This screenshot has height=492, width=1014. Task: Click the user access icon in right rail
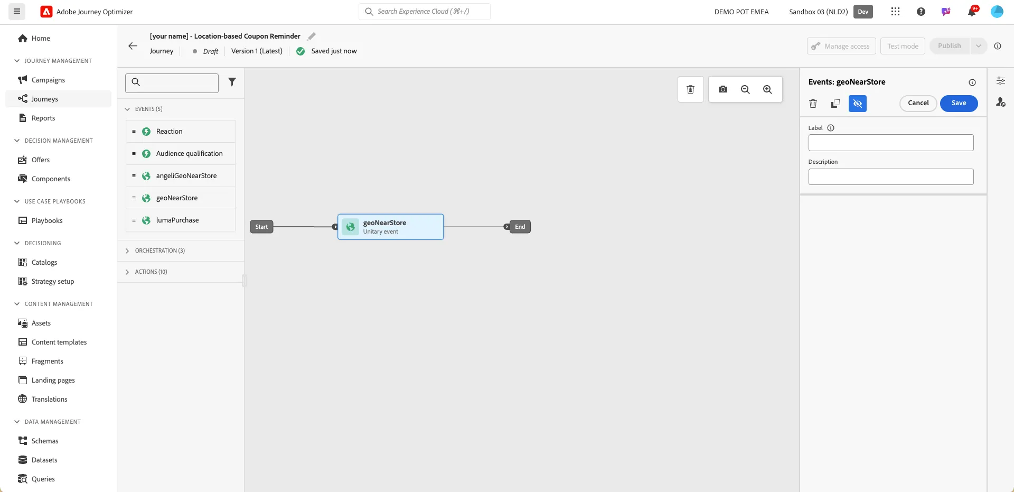tap(1001, 102)
